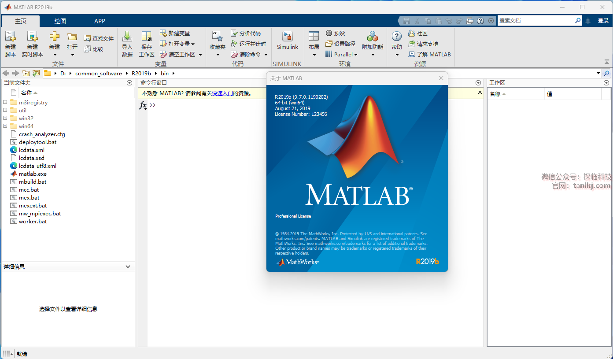Go up one folder level
This screenshot has width=613, height=359.
click(26, 73)
